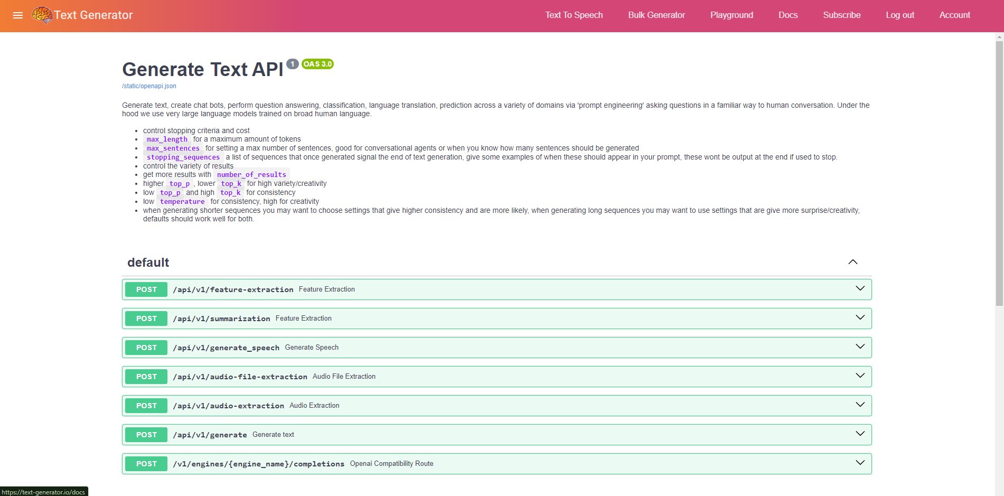Open the /static/openapi.json link

[149, 86]
